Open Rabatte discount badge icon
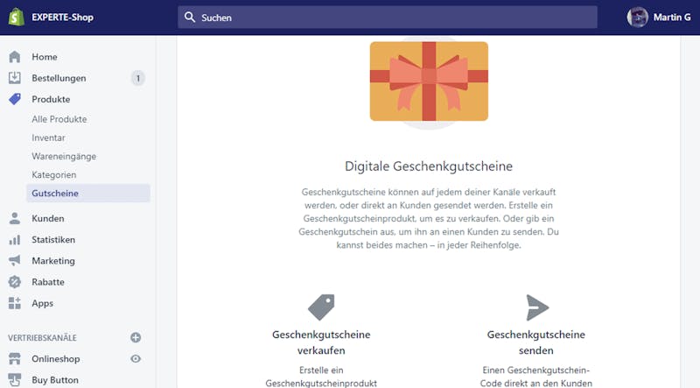The width and height of the screenshot is (700, 388). (15, 282)
